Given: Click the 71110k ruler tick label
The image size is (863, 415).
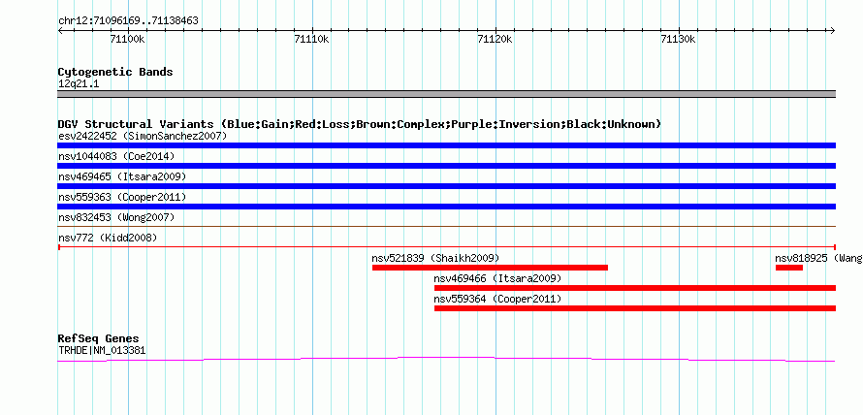Looking at the screenshot, I should (312, 39).
